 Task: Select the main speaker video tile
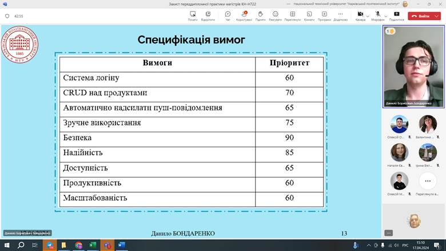tap(413, 66)
